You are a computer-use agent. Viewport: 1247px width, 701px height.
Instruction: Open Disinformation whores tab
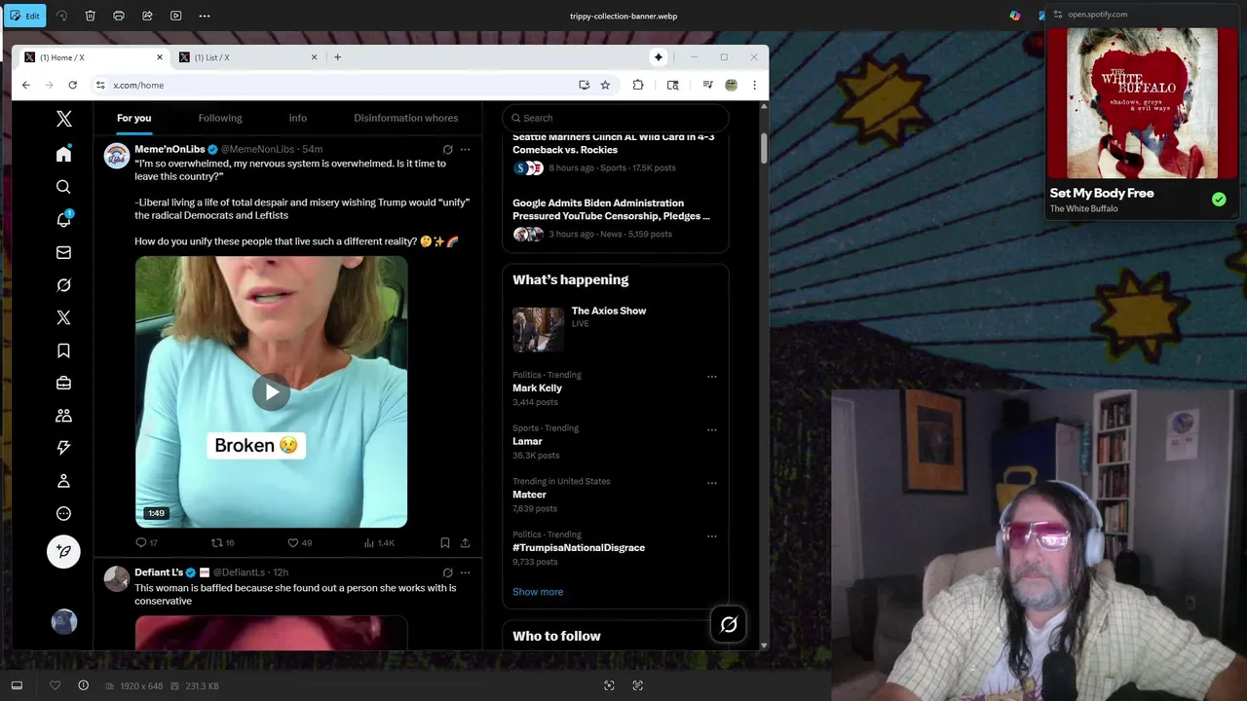[x=406, y=118]
